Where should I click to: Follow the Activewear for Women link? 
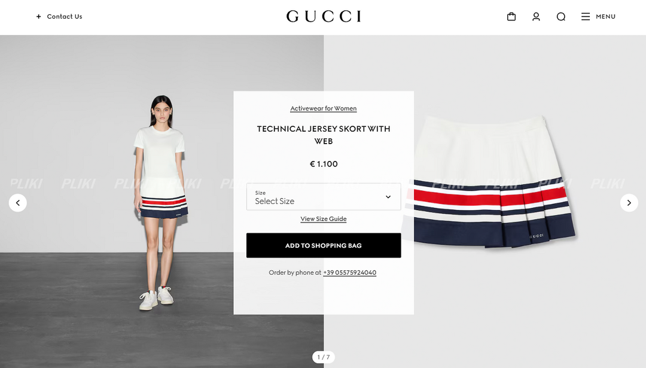pos(324,108)
